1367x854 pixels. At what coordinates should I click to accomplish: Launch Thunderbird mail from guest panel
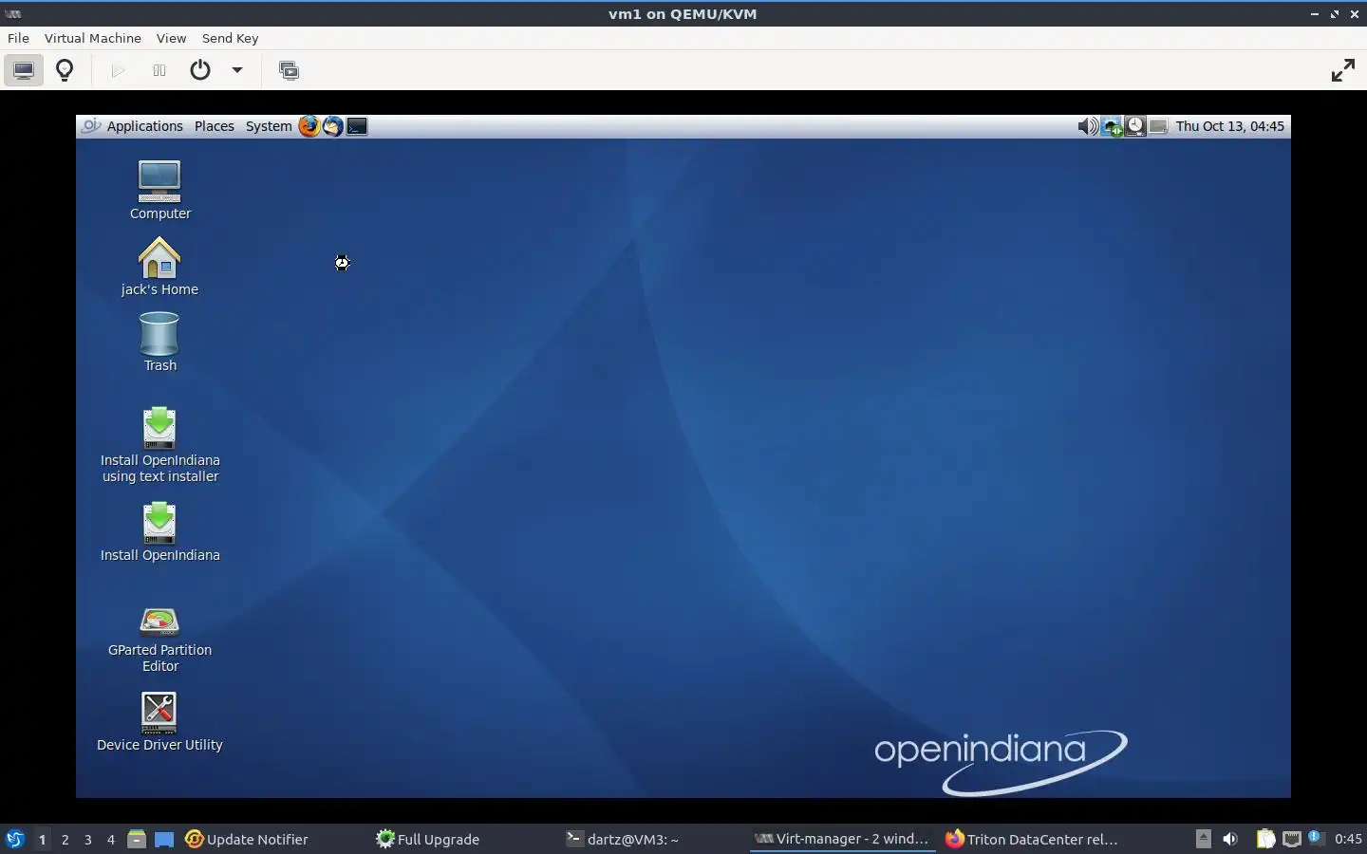click(333, 126)
